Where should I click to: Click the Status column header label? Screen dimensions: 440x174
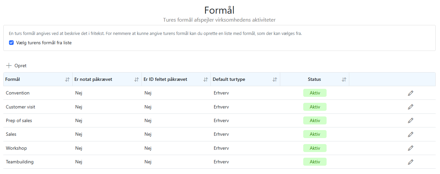point(314,79)
